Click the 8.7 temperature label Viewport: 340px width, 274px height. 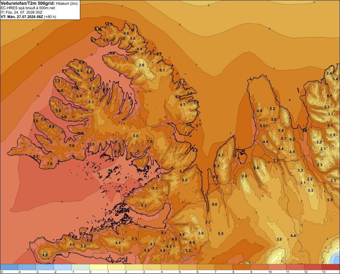[329, 96]
